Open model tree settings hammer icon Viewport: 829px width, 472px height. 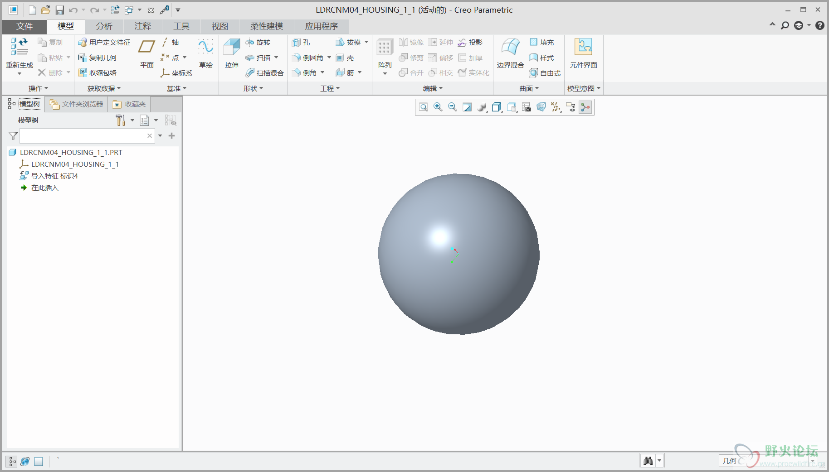pos(120,120)
